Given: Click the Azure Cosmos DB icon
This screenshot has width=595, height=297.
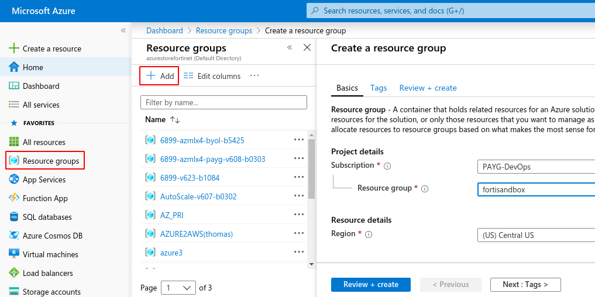Looking at the screenshot, I should 13,236.
